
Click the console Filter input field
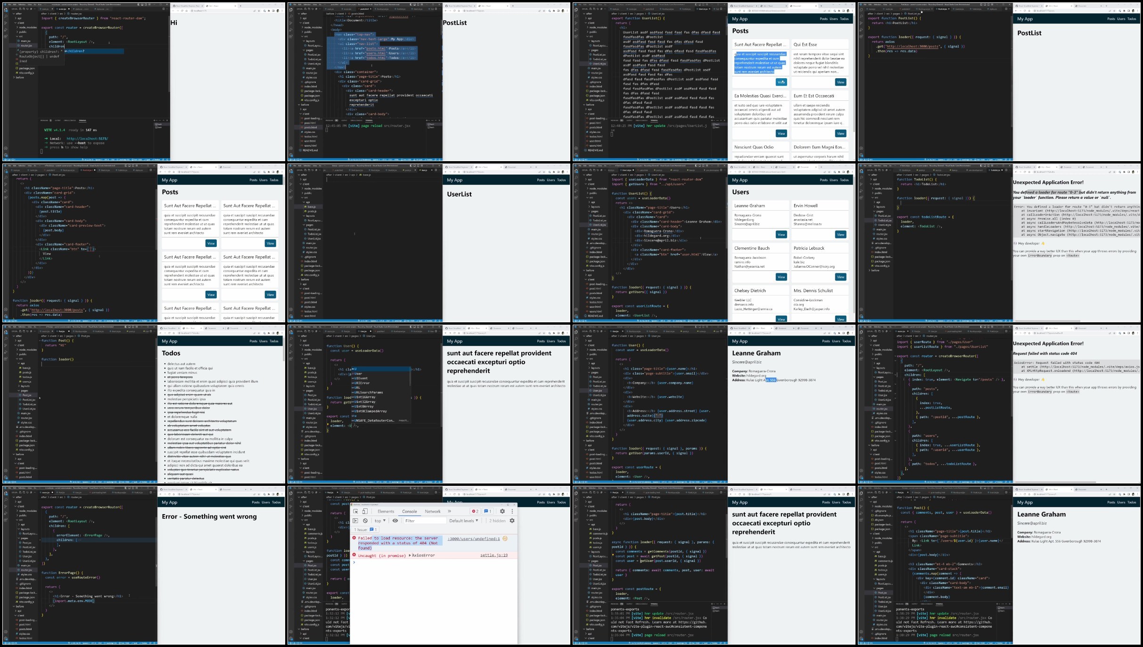(424, 521)
